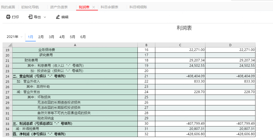Click column C value 20,807.31

tap(180, 129)
